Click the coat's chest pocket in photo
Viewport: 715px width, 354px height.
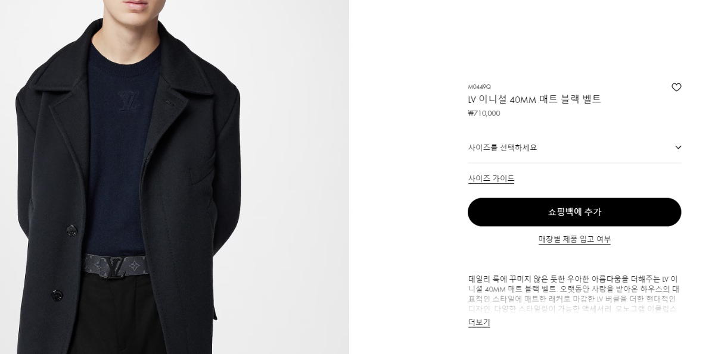pos(201,168)
